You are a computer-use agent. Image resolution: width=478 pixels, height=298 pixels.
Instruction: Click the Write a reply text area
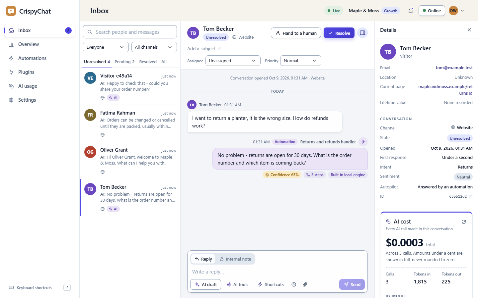click(278, 272)
